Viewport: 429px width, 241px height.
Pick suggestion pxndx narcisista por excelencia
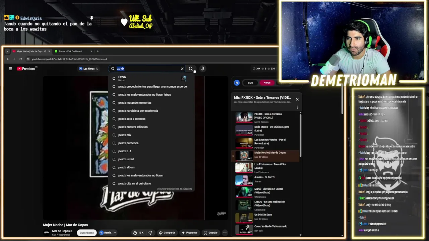point(151,111)
